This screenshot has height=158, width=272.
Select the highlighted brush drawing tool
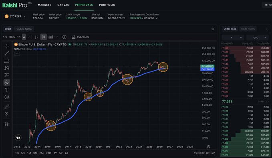(x=7, y=83)
